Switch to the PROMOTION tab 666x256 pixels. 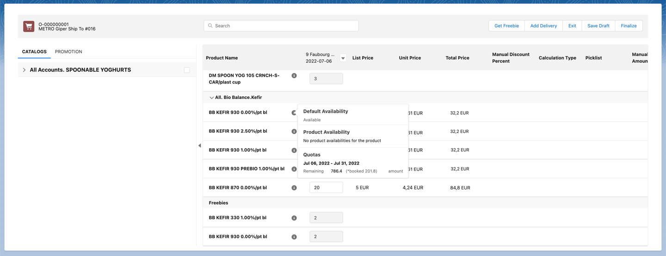(x=68, y=52)
